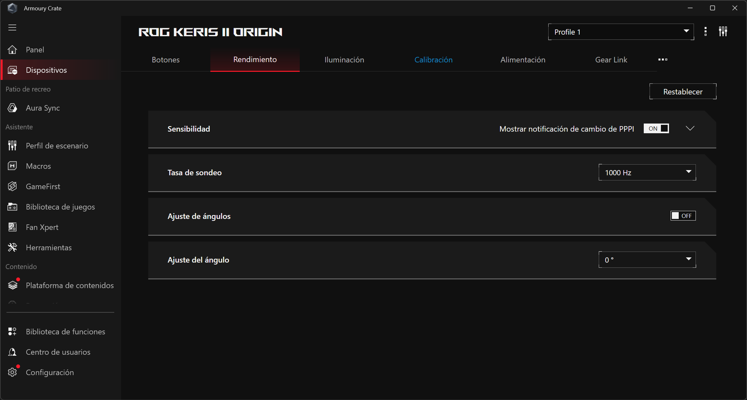Viewport: 747px width, 400px height.
Task: Open the scenario profile sliders icon top right
Action: [x=723, y=32]
